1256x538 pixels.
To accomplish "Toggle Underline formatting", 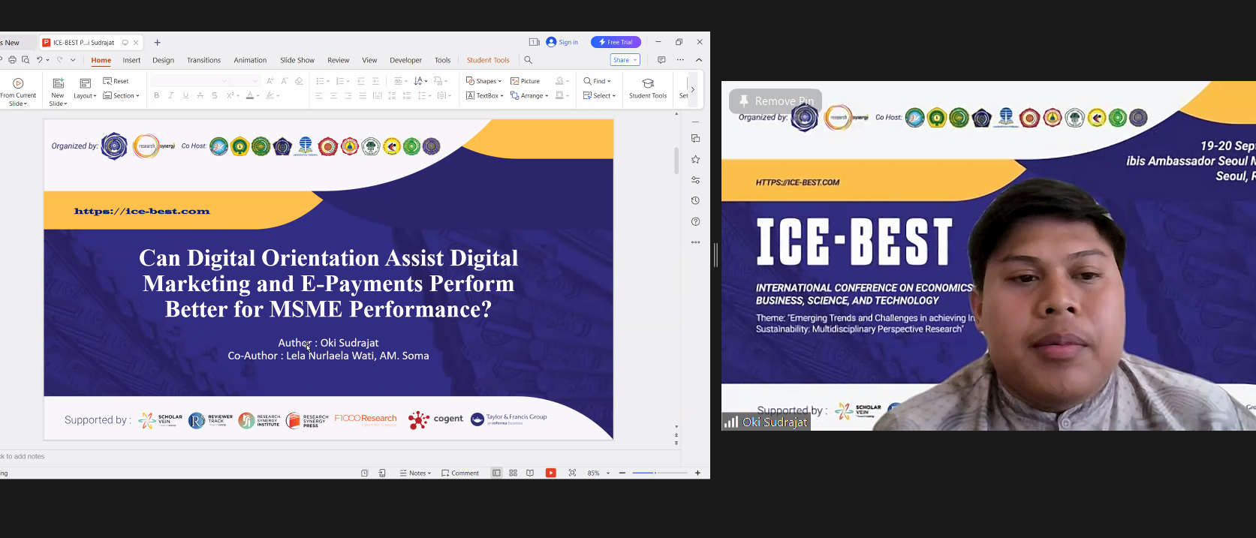I will coord(185,96).
